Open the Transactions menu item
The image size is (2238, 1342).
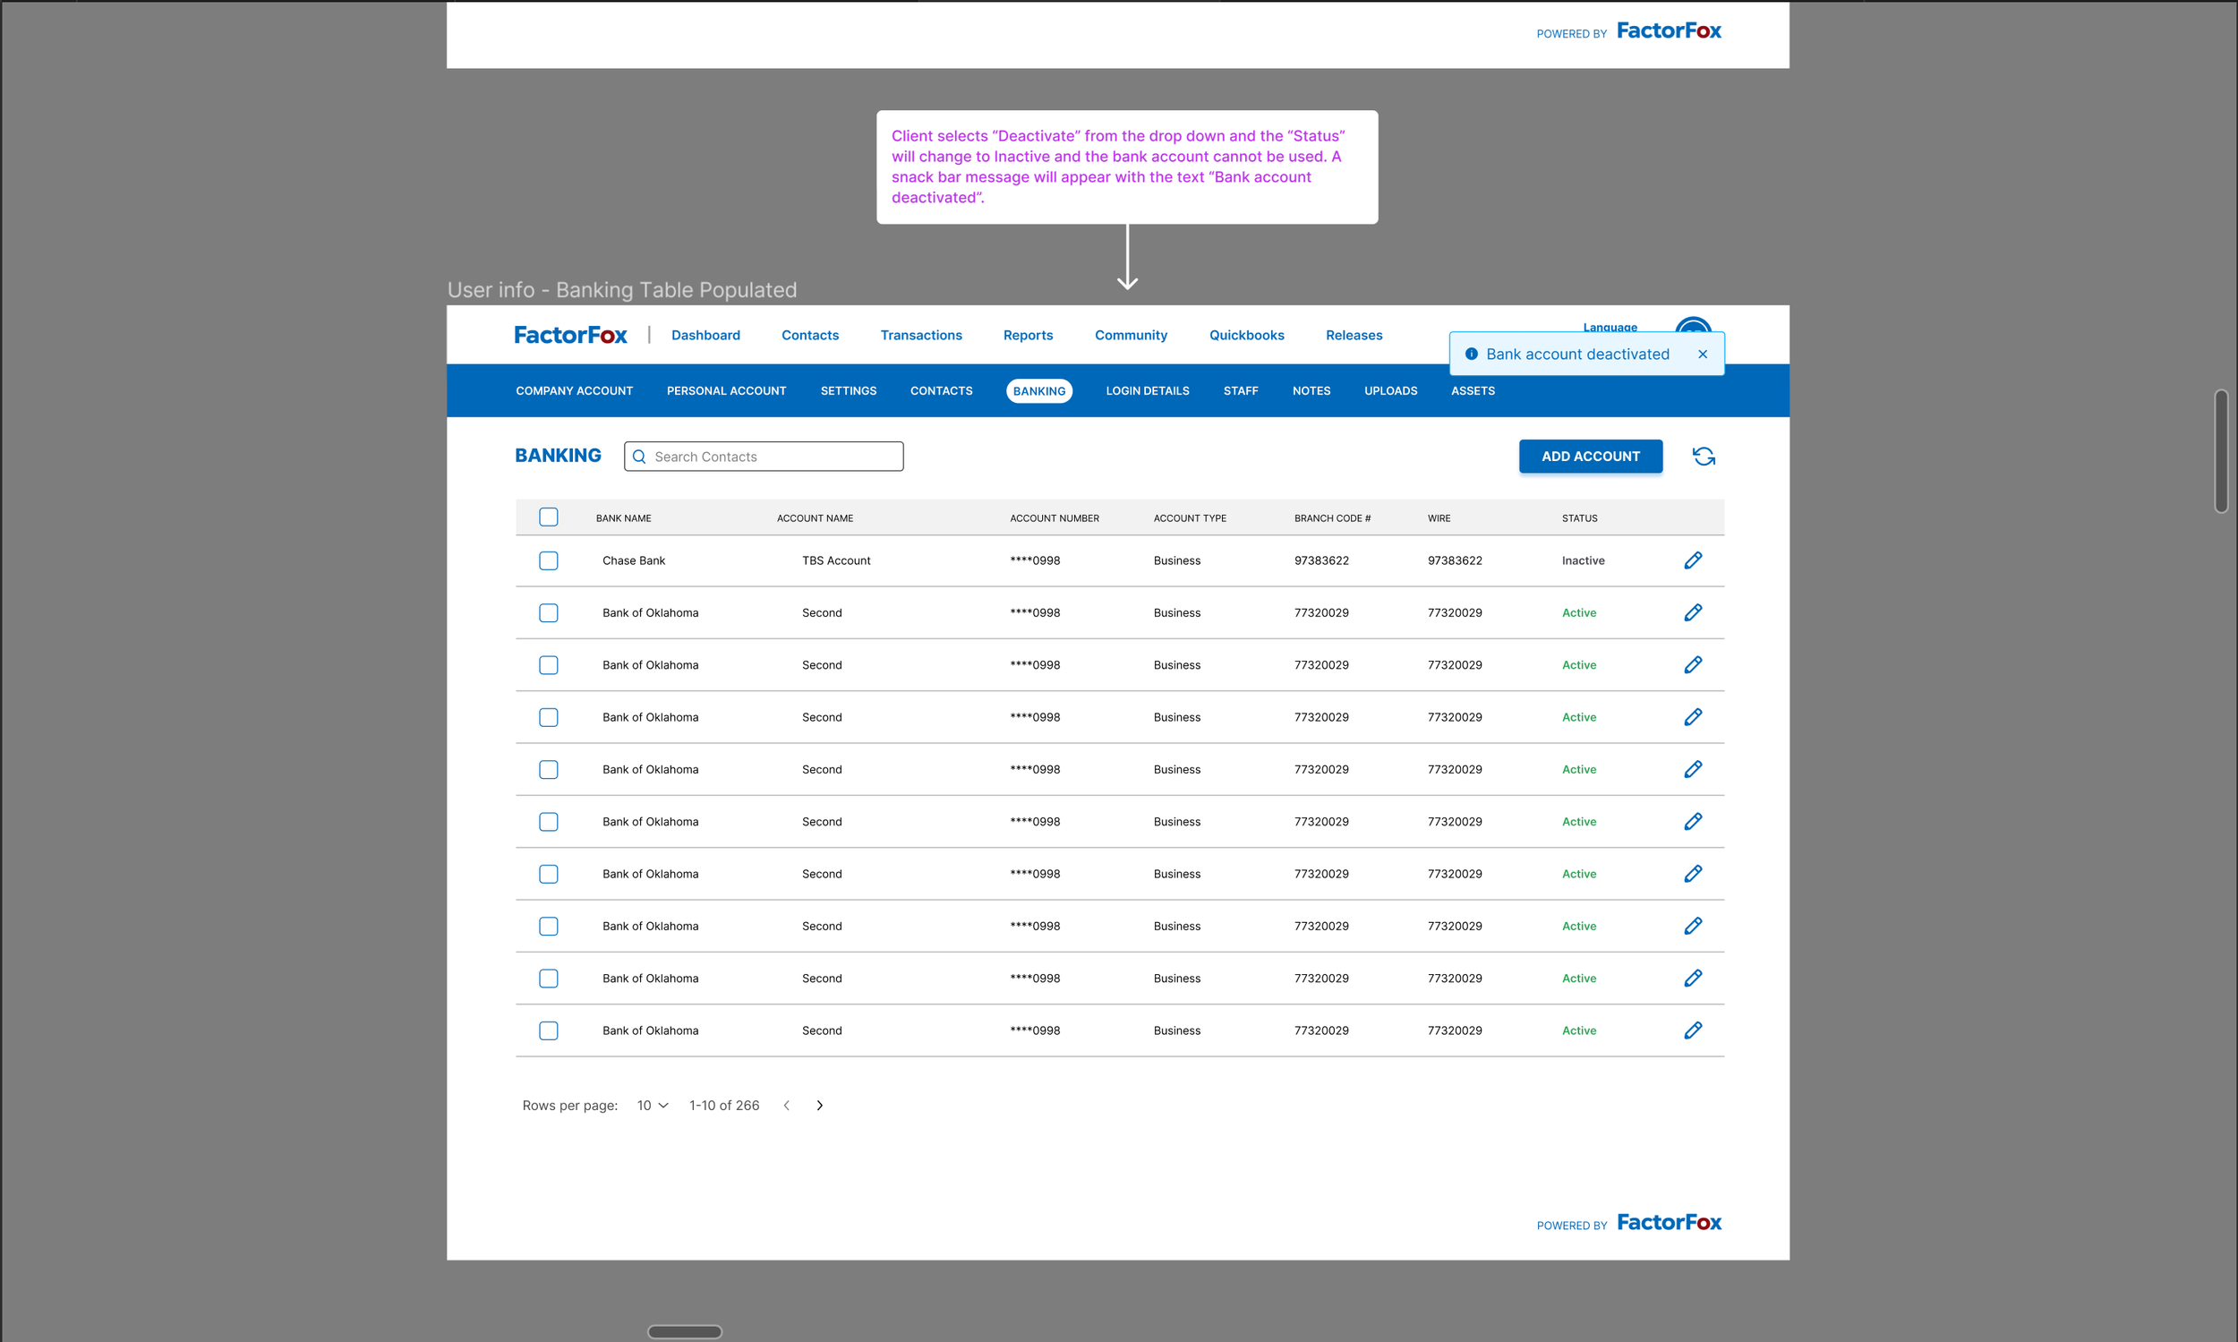pos(920,336)
